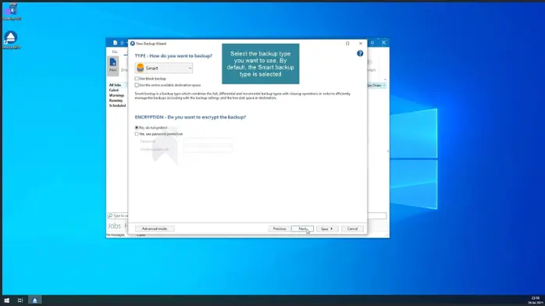Switch to the Jobs tab at bottom

[114, 226]
